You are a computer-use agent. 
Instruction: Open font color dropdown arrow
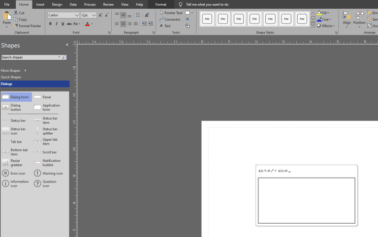[x=92, y=24]
